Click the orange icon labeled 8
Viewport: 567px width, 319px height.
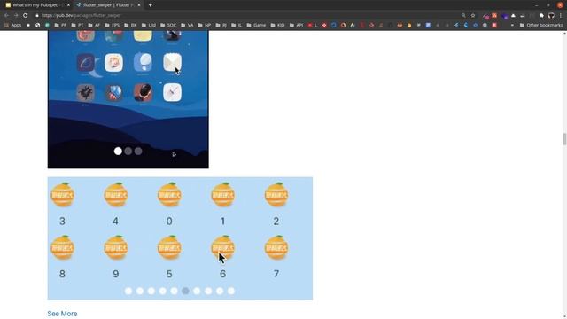[62, 248]
